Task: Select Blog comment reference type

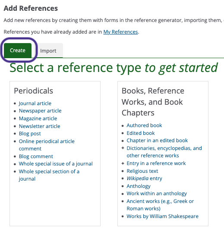Action: tap(36, 156)
